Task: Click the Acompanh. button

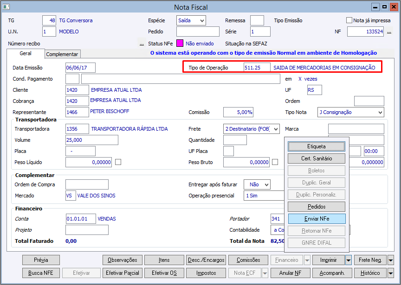Action: 332,273
